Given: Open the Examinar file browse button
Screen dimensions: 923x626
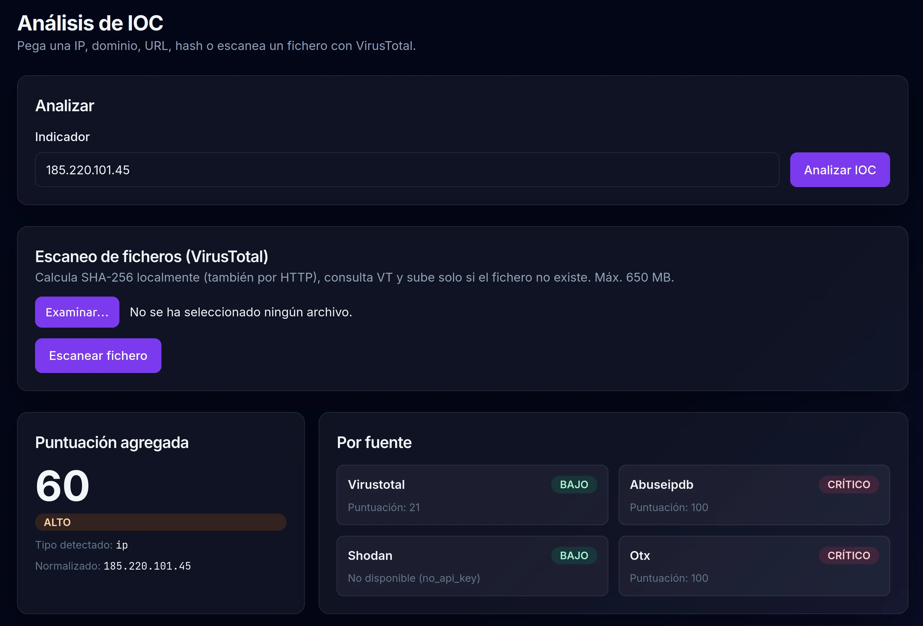Looking at the screenshot, I should [77, 312].
